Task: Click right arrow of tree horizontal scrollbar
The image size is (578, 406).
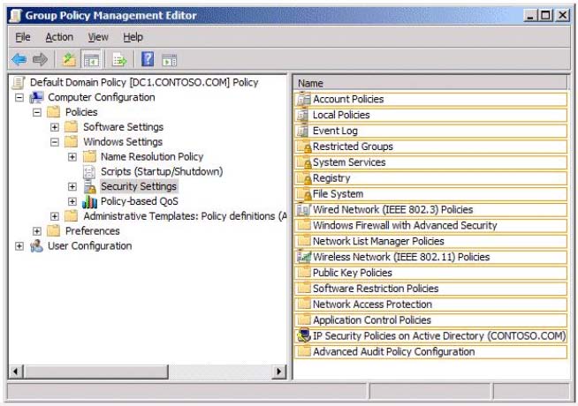Action: 279,372
